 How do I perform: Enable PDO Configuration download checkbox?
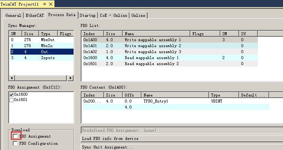pos(15,143)
